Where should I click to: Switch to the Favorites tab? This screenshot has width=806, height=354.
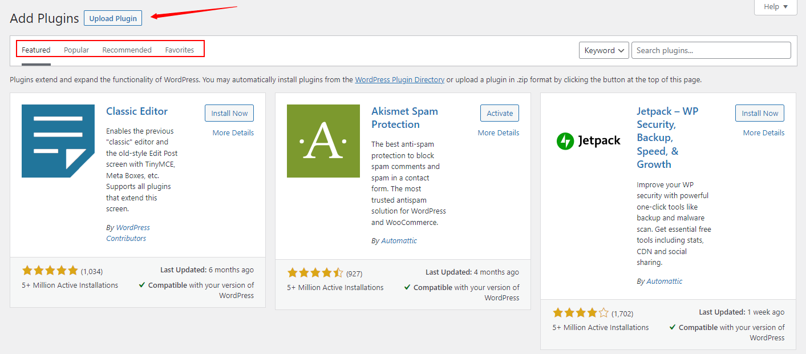point(180,50)
